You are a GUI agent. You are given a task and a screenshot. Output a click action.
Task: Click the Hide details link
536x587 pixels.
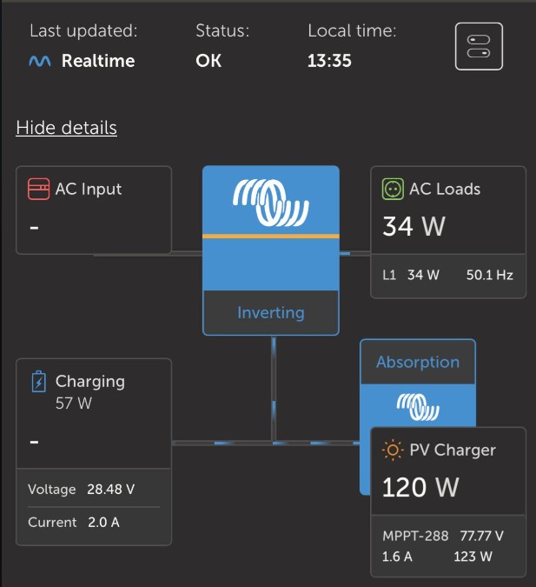66,128
